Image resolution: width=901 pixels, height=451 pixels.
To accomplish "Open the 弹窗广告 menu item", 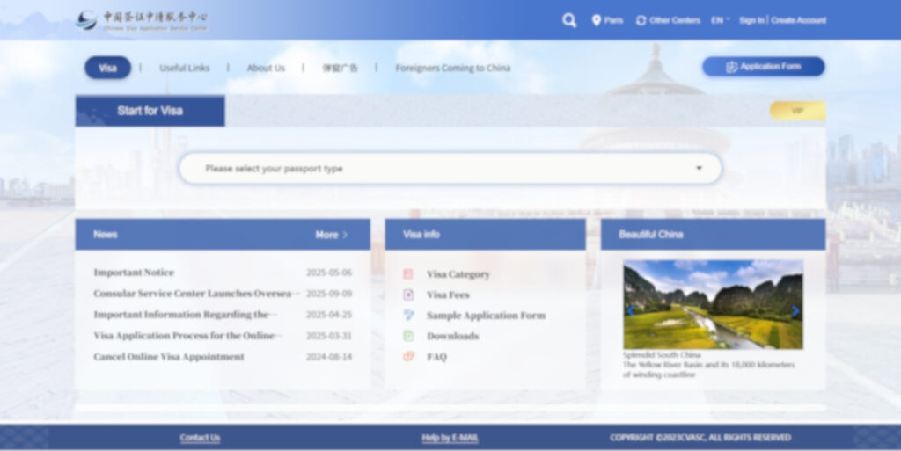I will pos(340,68).
